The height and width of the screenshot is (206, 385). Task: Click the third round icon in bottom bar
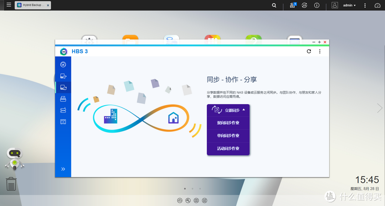point(196,201)
